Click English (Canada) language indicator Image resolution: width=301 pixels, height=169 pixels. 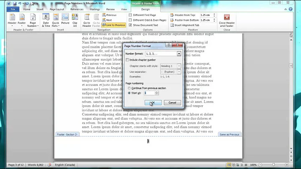tap(65, 165)
